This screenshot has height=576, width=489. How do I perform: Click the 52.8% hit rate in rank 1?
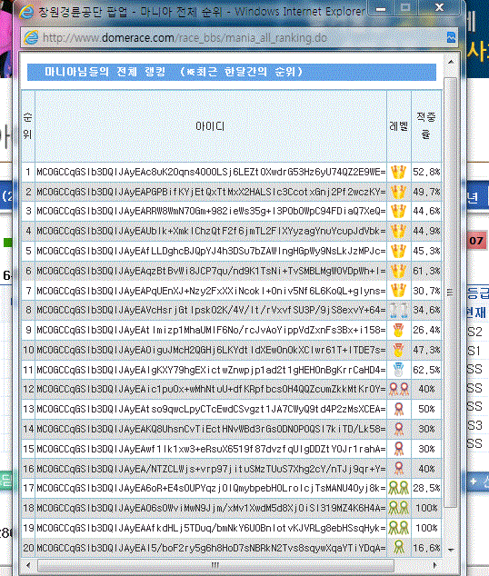tap(426, 172)
